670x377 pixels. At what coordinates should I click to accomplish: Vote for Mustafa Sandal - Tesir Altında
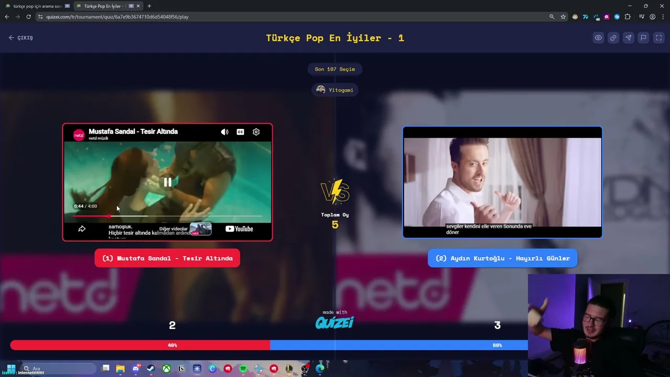pyautogui.click(x=167, y=258)
